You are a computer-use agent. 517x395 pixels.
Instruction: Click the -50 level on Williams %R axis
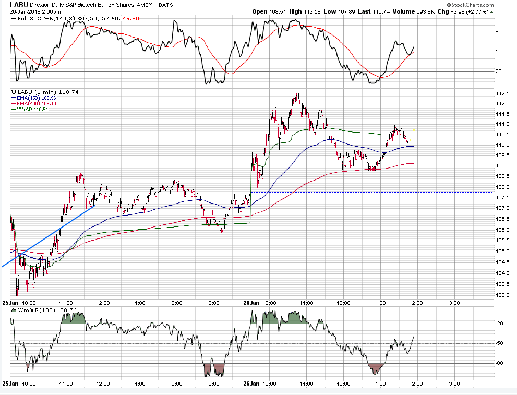coord(499,343)
